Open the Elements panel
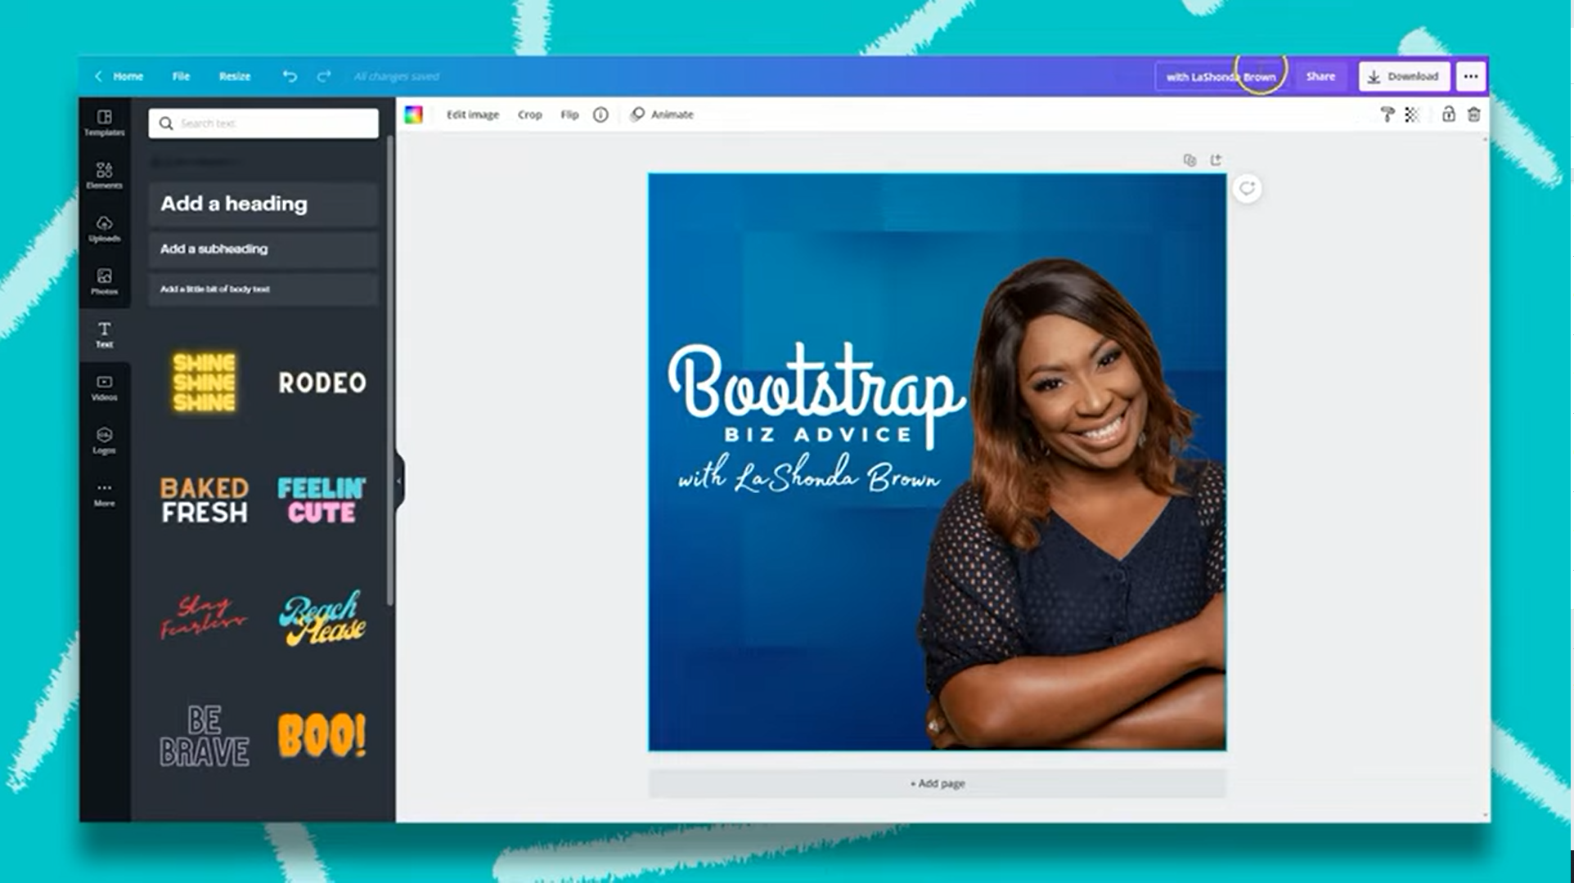Image resolution: width=1574 pixels, height=883 pixels. pyautogui.click(x=105, y=175)
